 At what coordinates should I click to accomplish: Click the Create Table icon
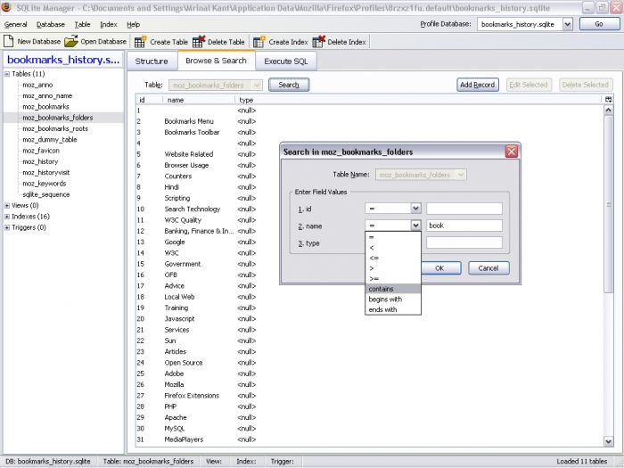(140, 42)
